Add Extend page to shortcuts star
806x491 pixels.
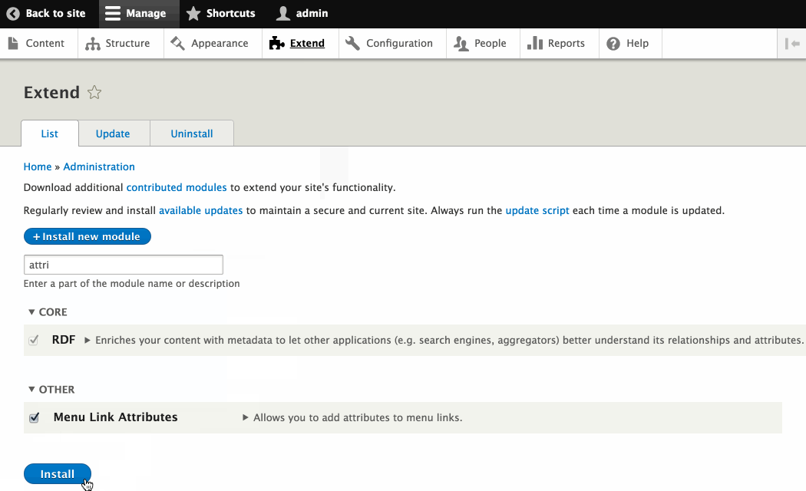[94, 93]
